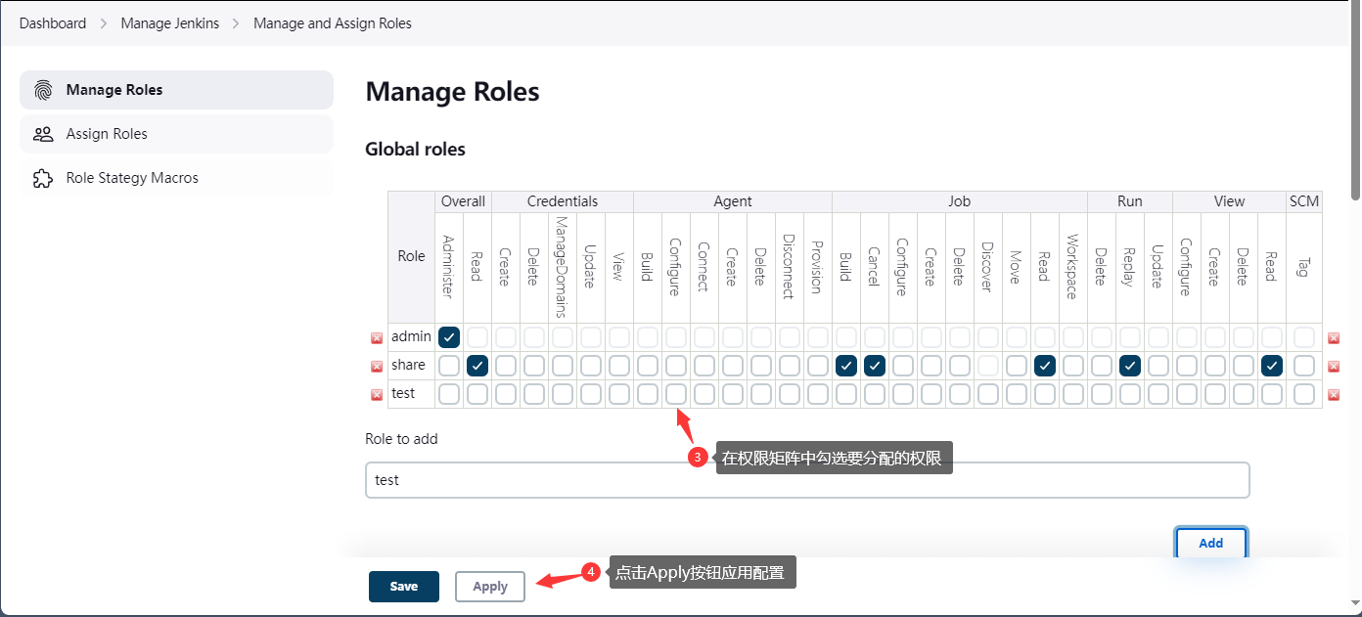Delete the admin role using left red X
The height and width of the screenshot is (617, 1362).
point(377,338)
